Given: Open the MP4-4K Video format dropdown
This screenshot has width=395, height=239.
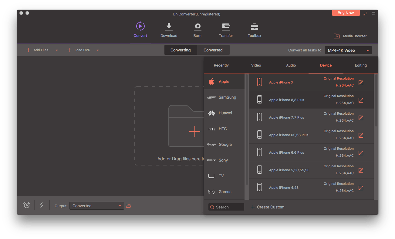Looking at the screenshot, I should click(x=348, y=50).
